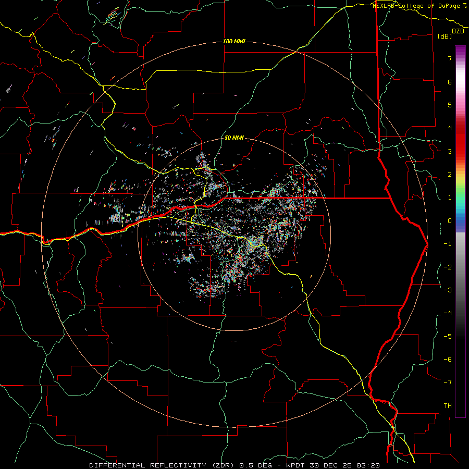
Task: Click the 6 value on color scale
Action: (450, 82)
